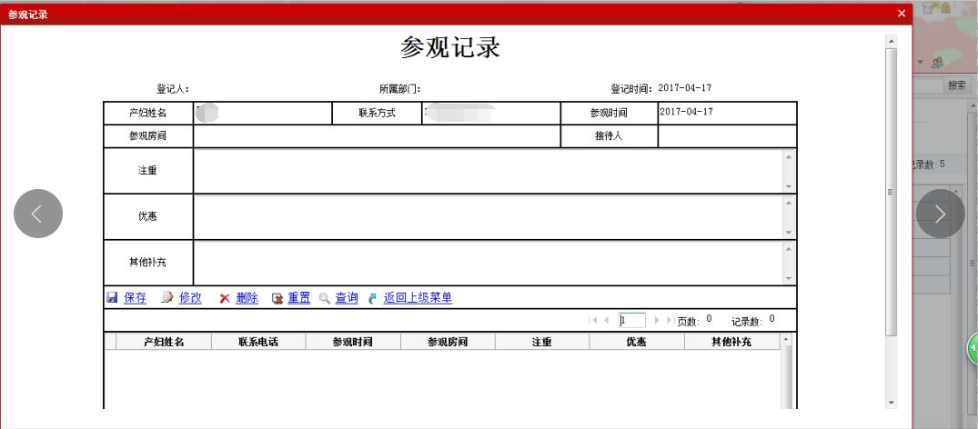Viewport: 978px width, 429px height.
Task: Click the reset icon beside 重置
Action: click(277, 299)
